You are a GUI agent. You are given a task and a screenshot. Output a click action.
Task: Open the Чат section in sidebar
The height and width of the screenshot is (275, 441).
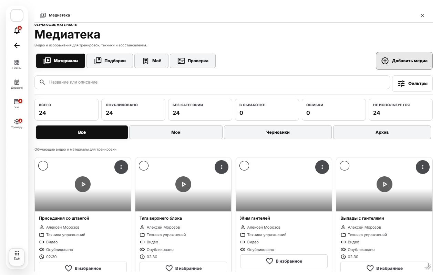[x=17, y=104]
